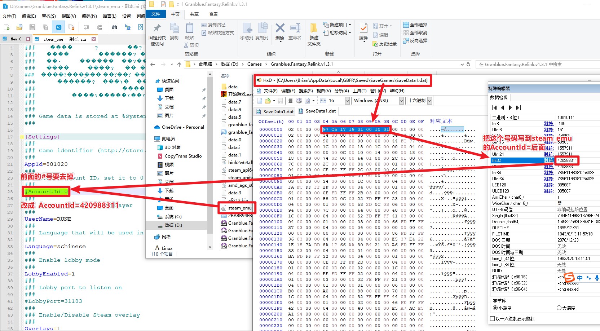Close the New 0 tab in Notepad
600x331 pixels.
point(28,39)
